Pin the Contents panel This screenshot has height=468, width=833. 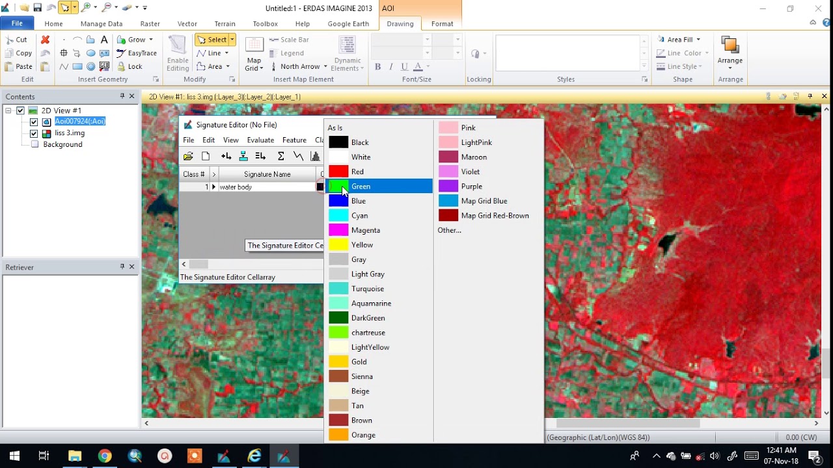click(122, 96)
